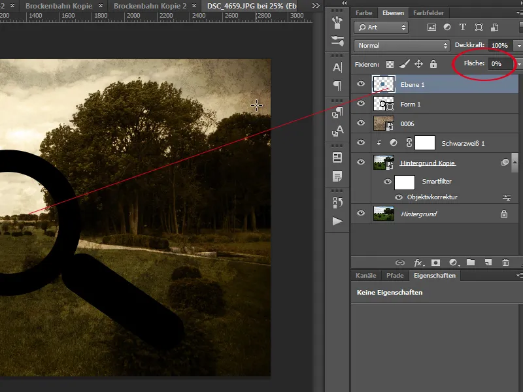The width and height of the screenshot is (523, 392).
Task: Click the link layers chain icon
Action: (x=399, y=263)
